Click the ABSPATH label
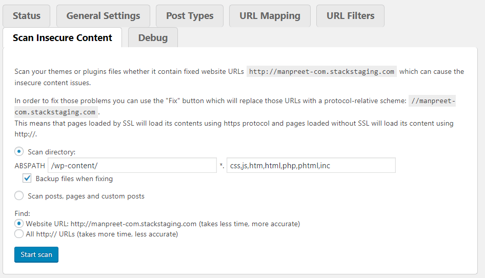This screenshot has width=485, height=278. (30, 166)
